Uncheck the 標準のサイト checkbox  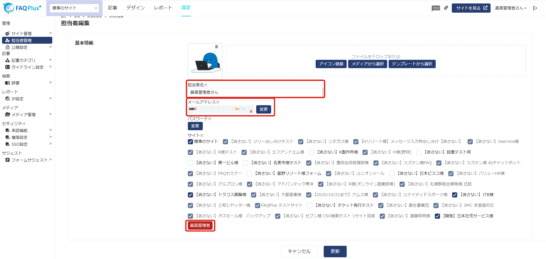190,142
